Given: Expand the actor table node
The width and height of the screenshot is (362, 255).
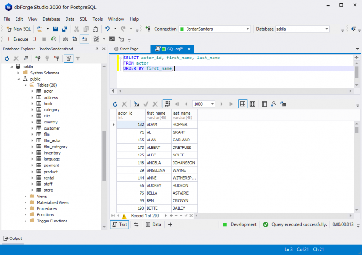Looking at the screenshot, I should click(32, 91).
